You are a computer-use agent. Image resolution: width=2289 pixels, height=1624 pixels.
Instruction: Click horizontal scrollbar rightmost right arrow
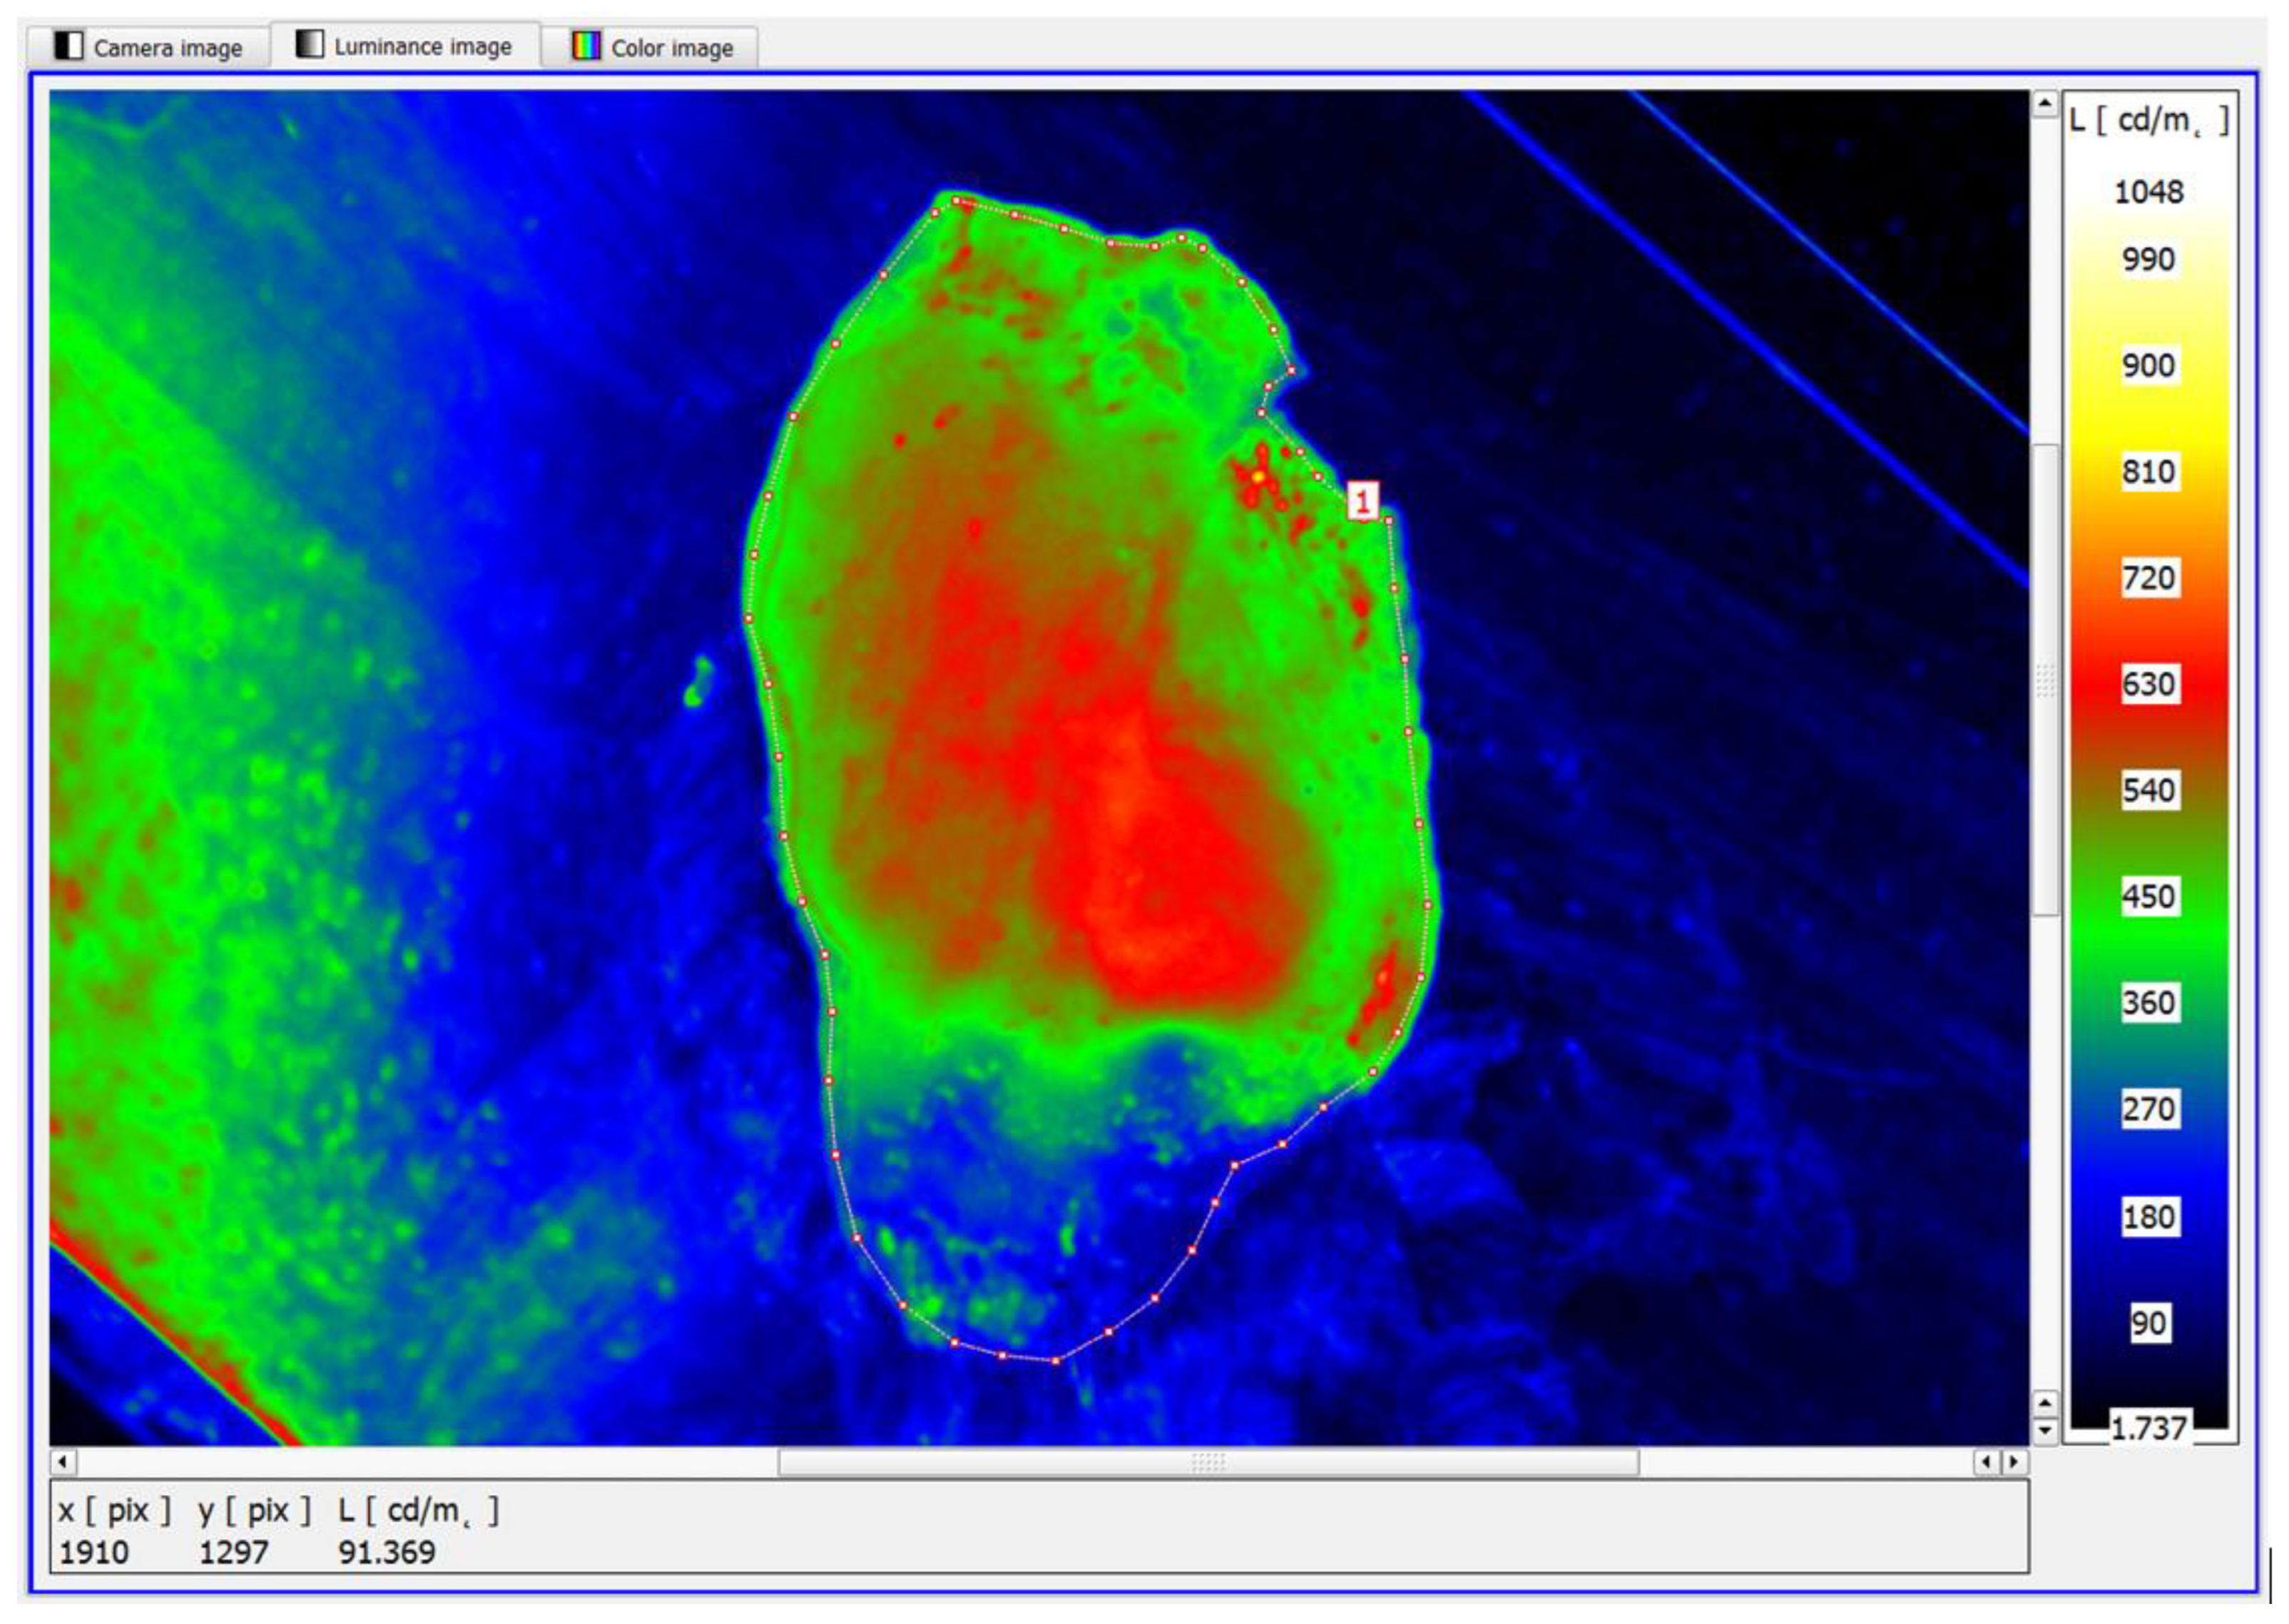coord(2015,1462)
